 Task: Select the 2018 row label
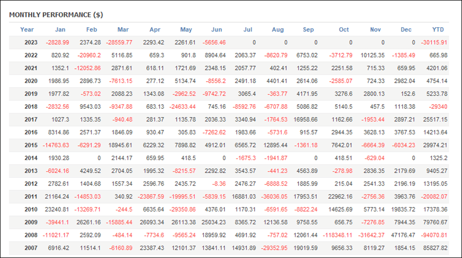(31, 107)
